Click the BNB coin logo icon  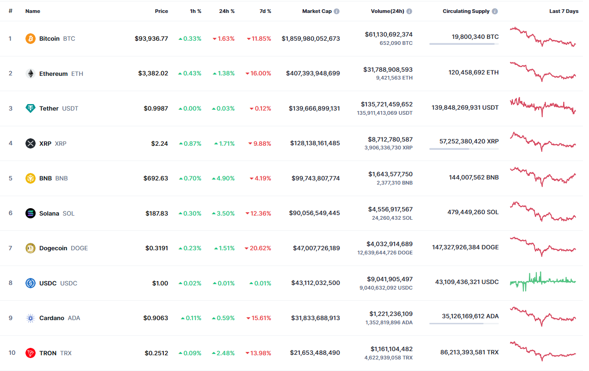(31, 178)
